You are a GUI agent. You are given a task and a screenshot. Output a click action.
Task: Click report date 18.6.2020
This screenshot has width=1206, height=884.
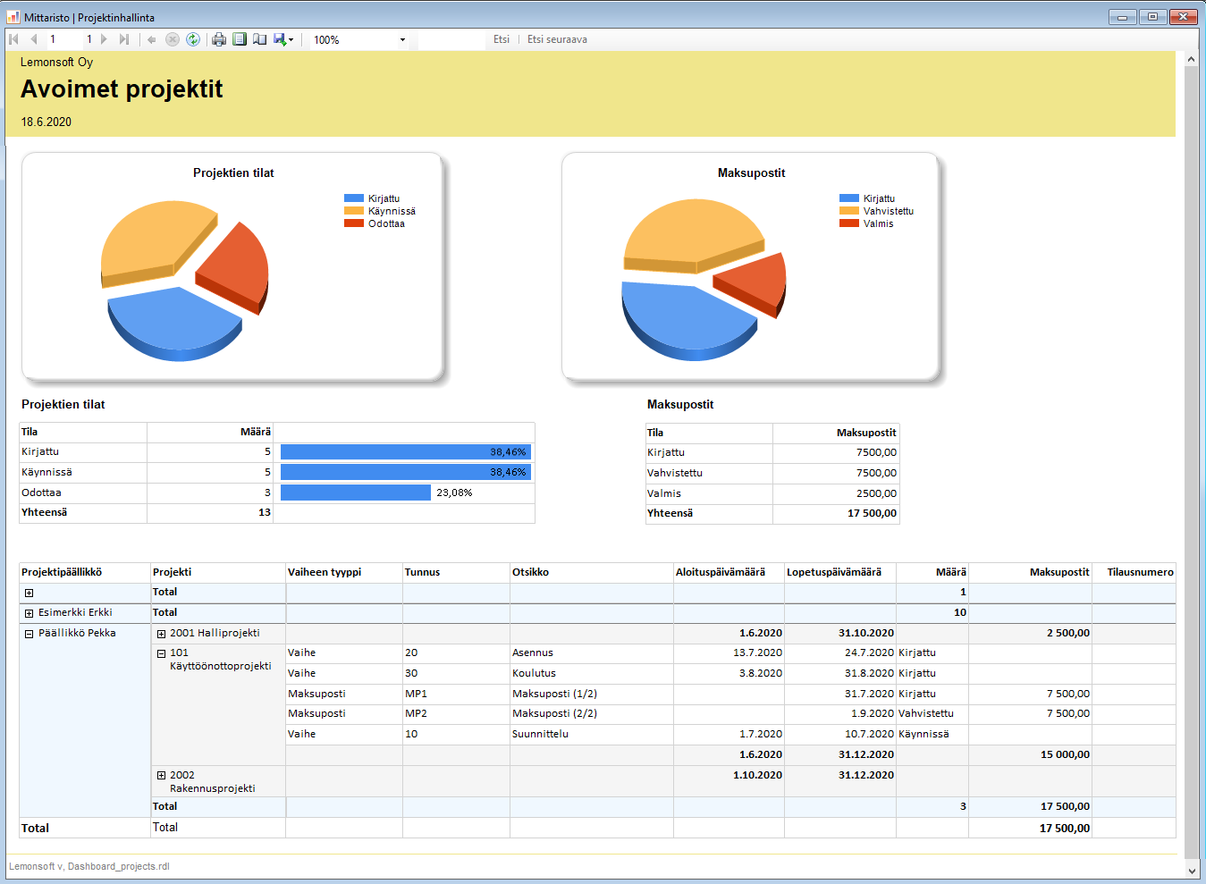(x=46, y=122)
